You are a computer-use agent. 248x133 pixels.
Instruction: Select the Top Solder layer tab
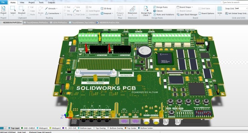click(130, 128)
